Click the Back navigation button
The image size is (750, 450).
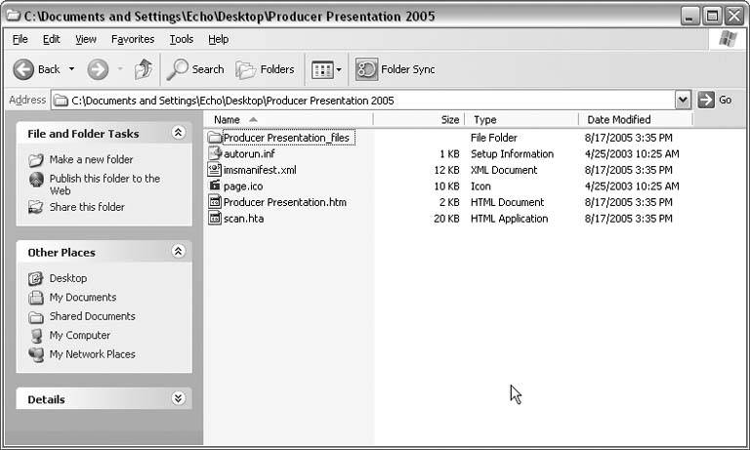(x=37, y=69)
